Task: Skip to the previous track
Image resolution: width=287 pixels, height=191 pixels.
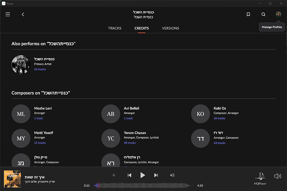Action: point(129,175)
